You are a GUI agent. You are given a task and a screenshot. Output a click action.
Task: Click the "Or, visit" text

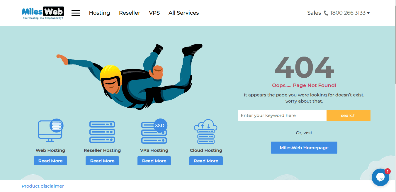point(304,133)
